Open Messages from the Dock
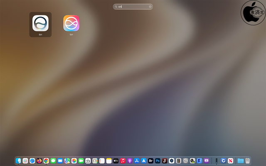 (x=53, y=161)
